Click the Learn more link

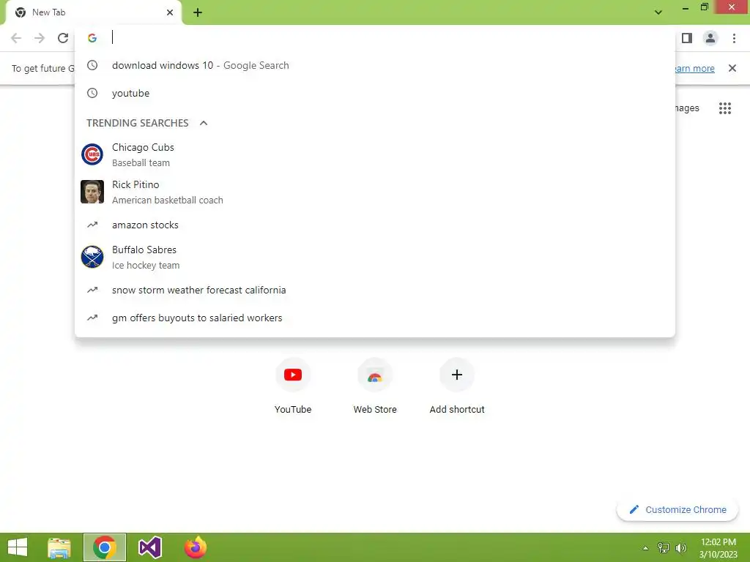(x=694, y=68)
